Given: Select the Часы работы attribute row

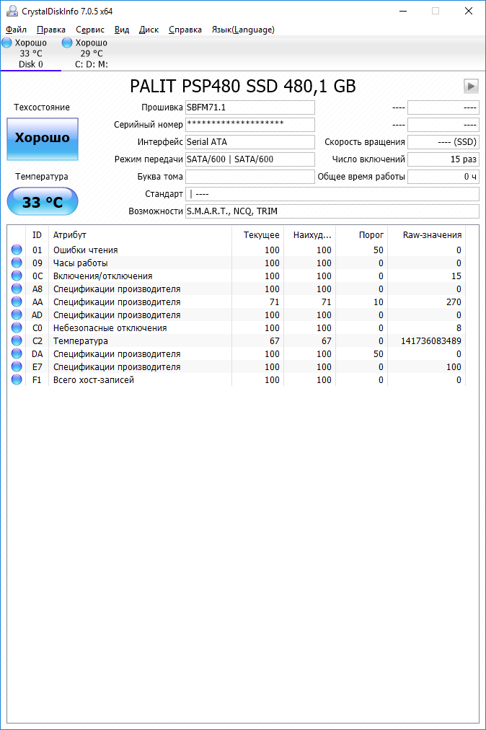Looking at the screenshot, I should (x=237, y=263).
